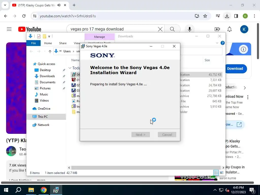Open the ad options three-dot menu

point(248,97)
